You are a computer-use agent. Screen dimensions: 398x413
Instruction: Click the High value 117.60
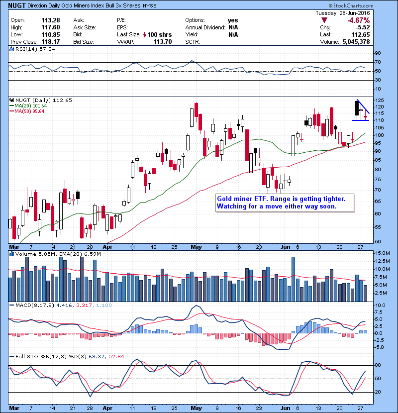click(x=51, y=27)
